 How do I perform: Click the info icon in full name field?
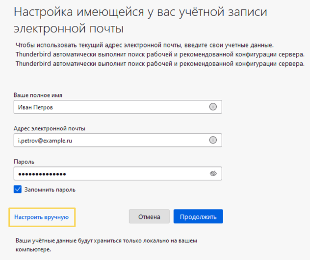[213, 107]
